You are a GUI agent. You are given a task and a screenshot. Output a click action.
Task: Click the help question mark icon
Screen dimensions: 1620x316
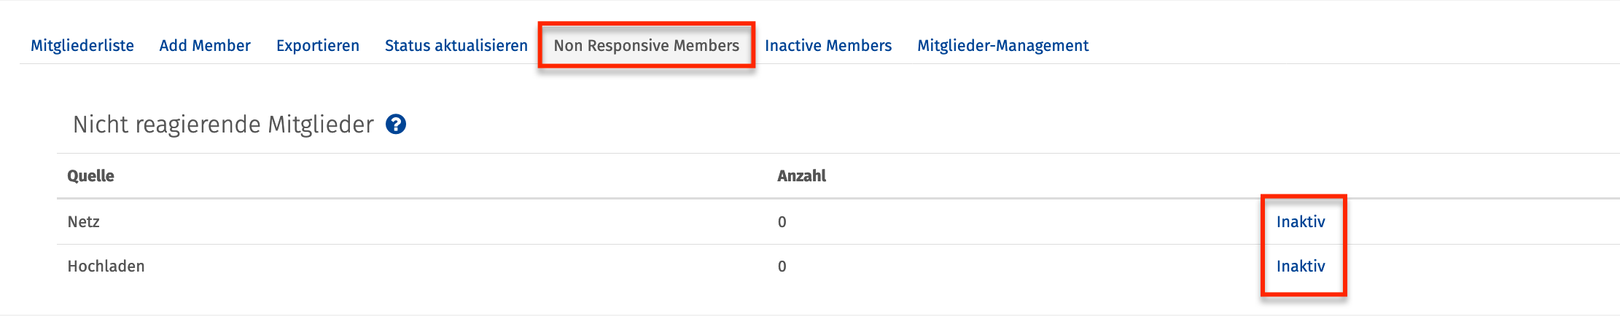point(396,125)
